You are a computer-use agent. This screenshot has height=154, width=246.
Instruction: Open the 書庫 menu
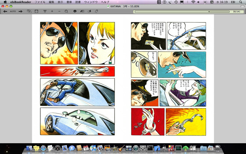[69, 2]
